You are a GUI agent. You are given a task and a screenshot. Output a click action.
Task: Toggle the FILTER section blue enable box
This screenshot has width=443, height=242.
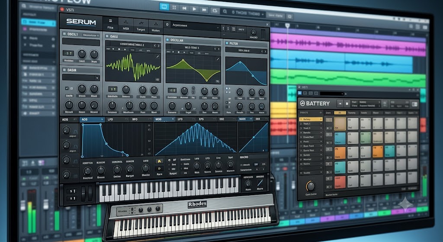(x=227, y=43)
